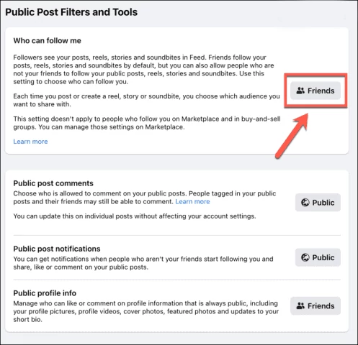Open the Public audience selector for post comments

(x=318, y=203)
